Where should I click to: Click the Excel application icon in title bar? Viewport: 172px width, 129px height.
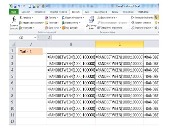click(10, 6)
